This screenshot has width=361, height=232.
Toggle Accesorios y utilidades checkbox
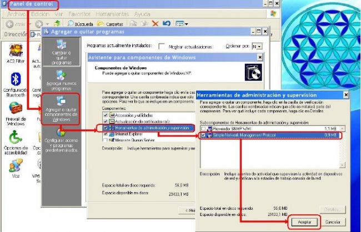(106, 115)
